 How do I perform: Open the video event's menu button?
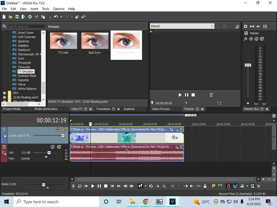(181, 130)
